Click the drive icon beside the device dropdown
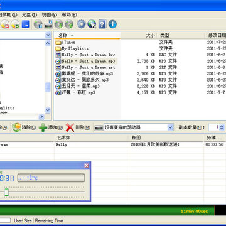 pos(99,127)
